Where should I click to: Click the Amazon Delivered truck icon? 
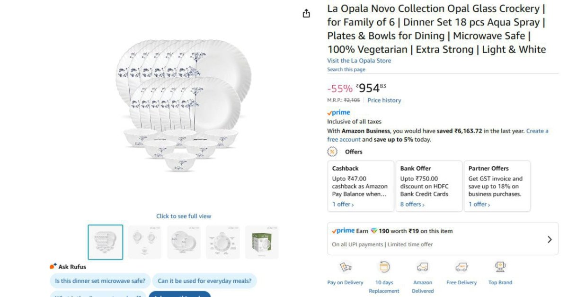coord(422,267)
